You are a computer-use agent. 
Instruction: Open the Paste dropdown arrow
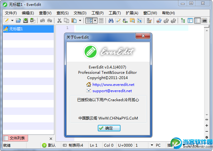coord(80,21)
